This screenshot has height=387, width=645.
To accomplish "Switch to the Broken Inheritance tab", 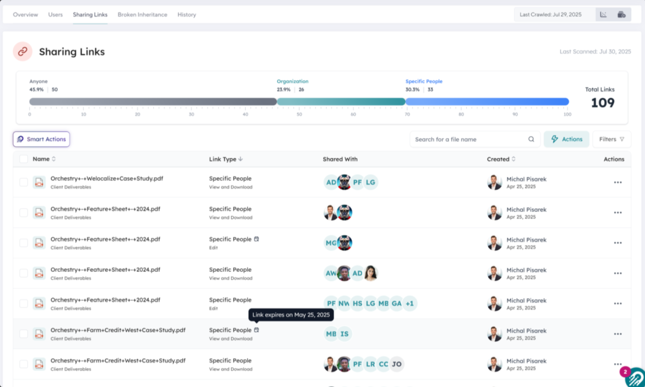I will (142, 15).
